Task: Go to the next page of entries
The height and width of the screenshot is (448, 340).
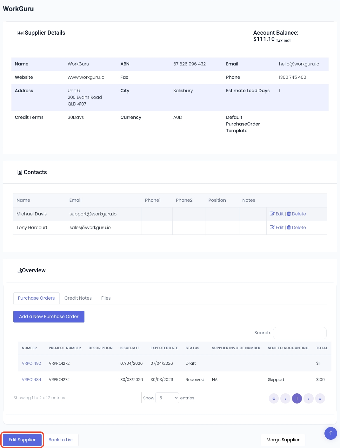Action: (x=309, y=398)
